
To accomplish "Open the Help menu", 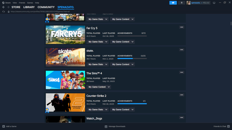I will tap(37, 3).
